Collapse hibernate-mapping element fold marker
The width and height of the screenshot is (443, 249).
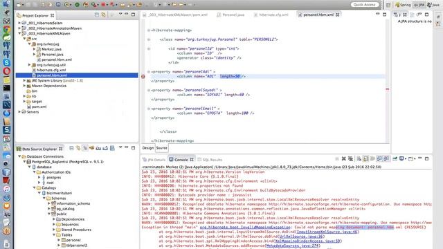coord(149,30)
